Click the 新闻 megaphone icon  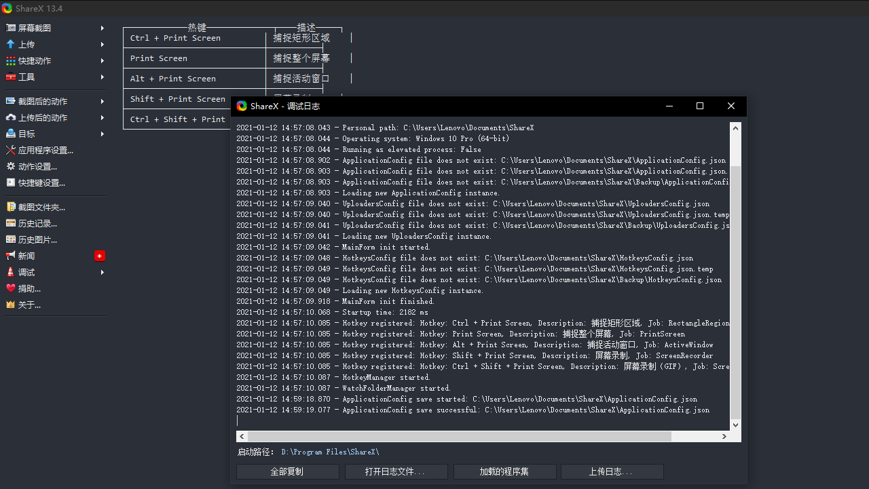pos(11,256)
